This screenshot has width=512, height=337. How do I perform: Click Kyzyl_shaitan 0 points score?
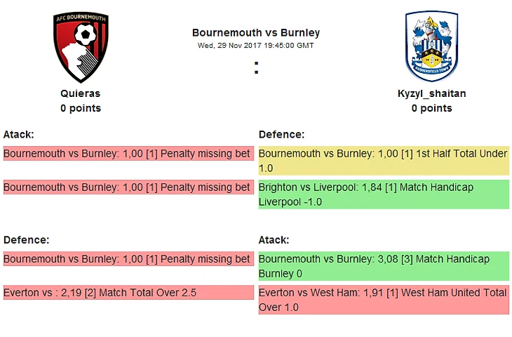point(431,108)
